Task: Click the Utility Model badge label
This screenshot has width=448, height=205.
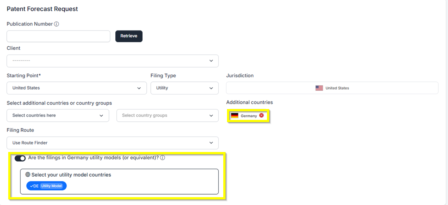Action: 52,186
